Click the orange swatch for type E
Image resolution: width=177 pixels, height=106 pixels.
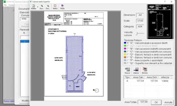click(125, 57)
